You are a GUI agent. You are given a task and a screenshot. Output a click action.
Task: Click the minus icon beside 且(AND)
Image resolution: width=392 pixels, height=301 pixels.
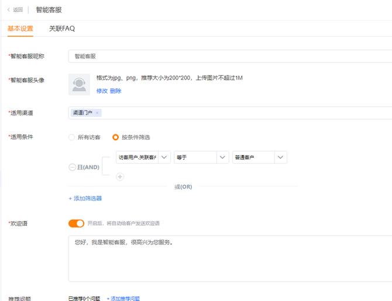point(73,167)
